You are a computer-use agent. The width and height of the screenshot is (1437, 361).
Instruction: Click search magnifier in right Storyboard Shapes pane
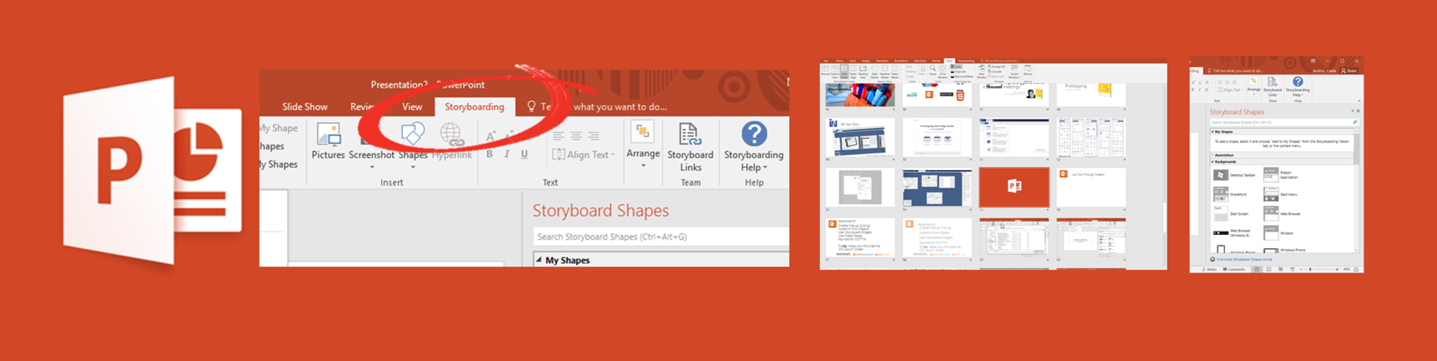[x=1355, y=122]
